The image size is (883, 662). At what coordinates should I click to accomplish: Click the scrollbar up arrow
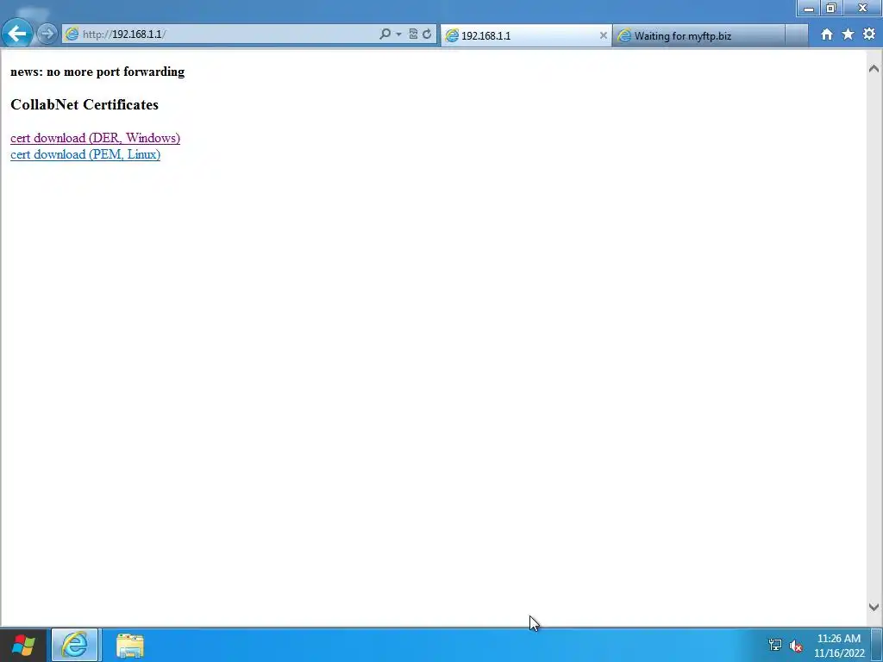[x=874, y=69]
